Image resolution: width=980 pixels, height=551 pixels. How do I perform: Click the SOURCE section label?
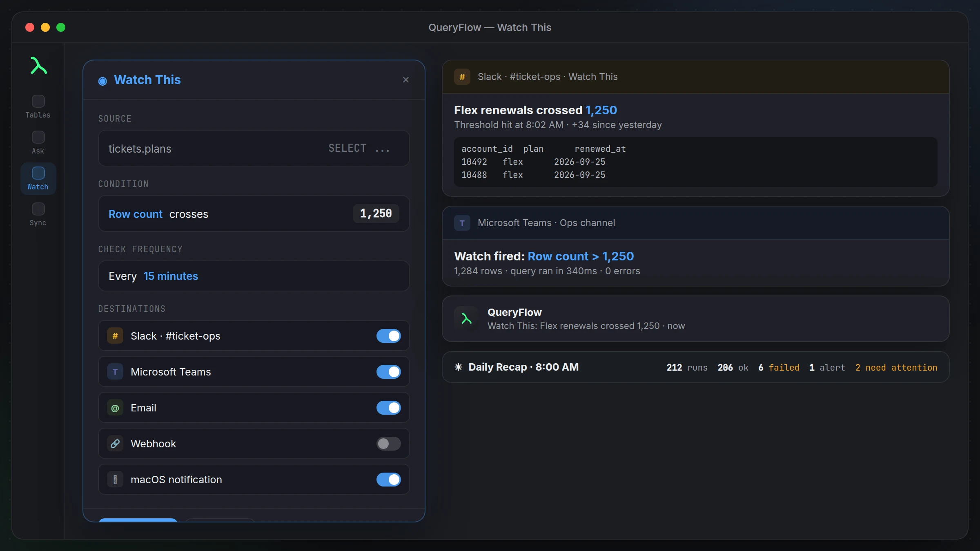pyautogui.click(x=115, y=119)
